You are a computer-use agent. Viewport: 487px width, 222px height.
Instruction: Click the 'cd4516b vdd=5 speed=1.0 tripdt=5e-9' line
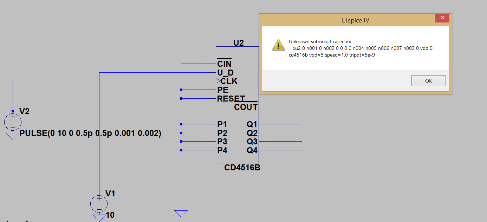click(332, 55)
